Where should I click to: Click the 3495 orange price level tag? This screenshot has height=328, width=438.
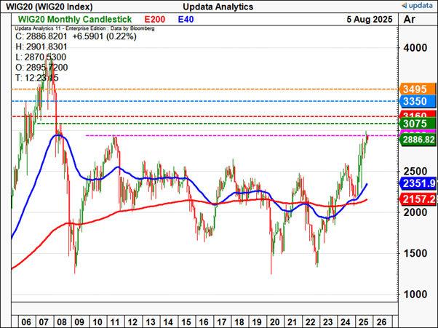(418, 89)
